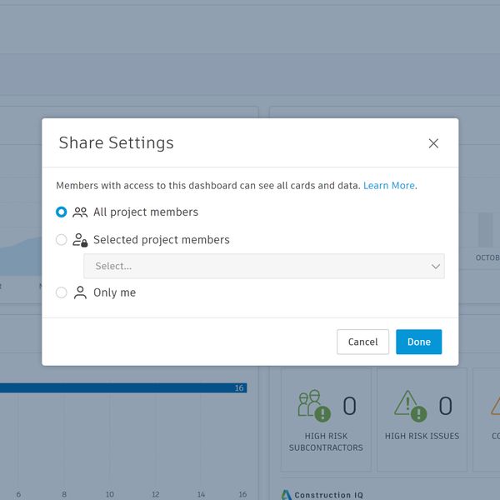Close the Share Settings dialog
Screen dimensions: 500x500
click(x=433, y=143)
